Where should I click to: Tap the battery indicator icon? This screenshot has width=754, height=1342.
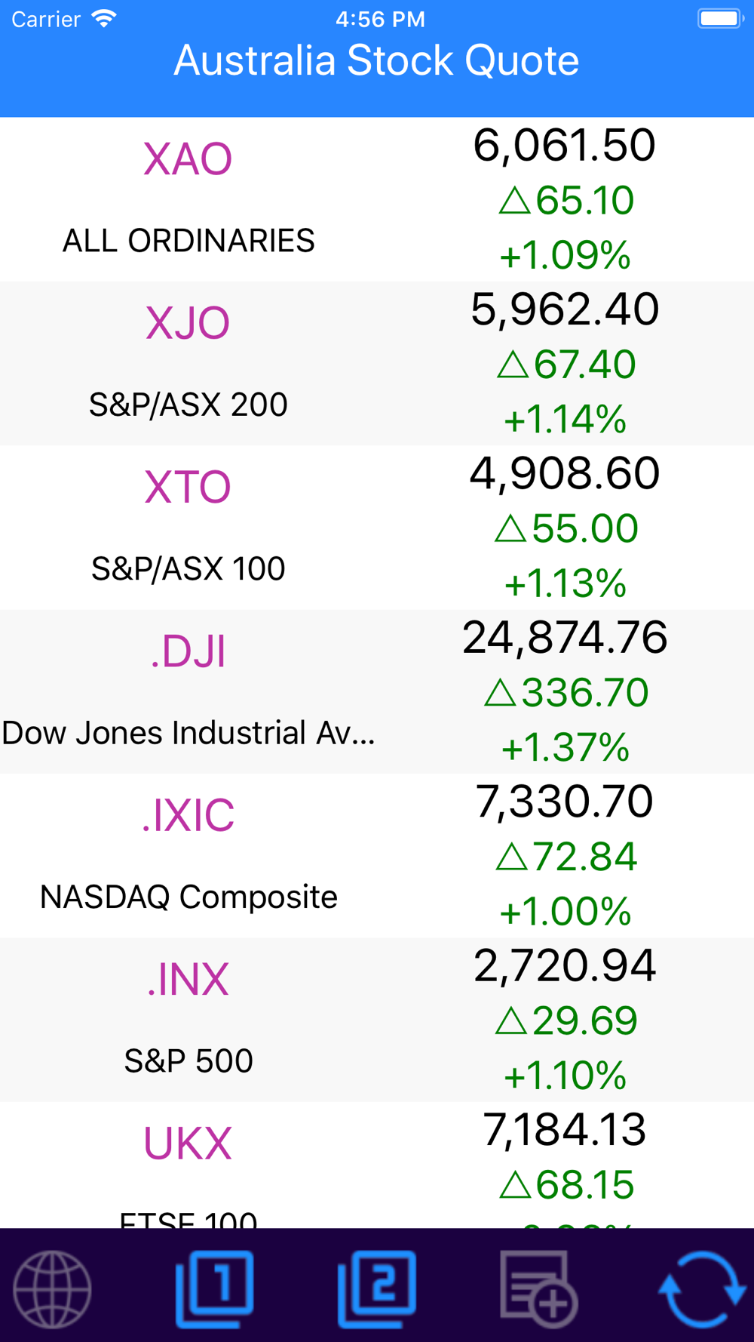(720, 19)
